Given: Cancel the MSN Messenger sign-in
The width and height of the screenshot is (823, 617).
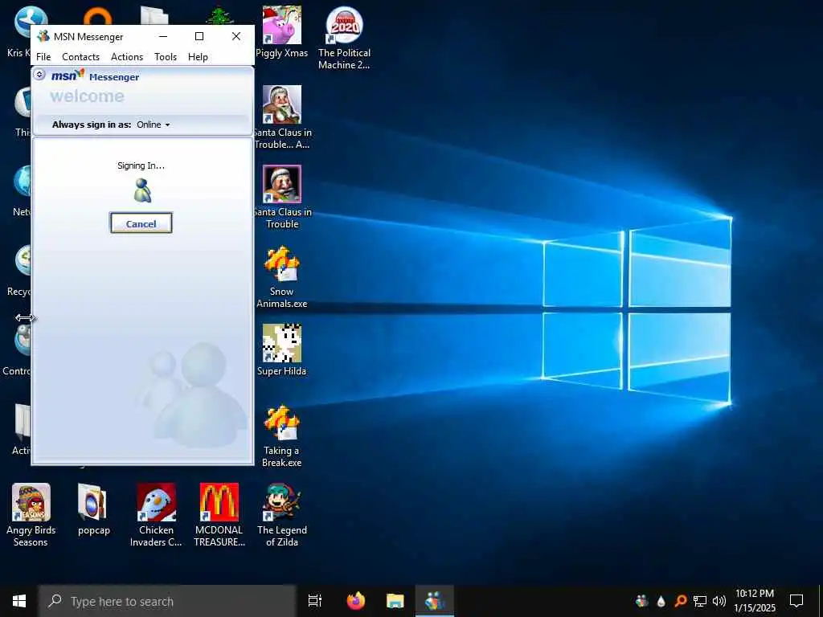Looking at the screenshot, I should pyautogui.click(x=141, y=223).
